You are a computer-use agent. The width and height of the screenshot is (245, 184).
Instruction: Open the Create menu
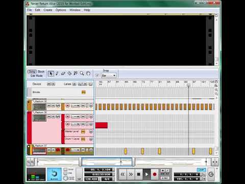coord(48,10)
